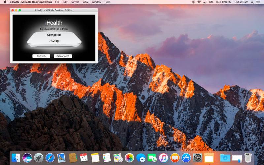The height and width of the screenshot is (165, 264).
Task: Close the iHealth window with red button
Action: tap(13, 10)
